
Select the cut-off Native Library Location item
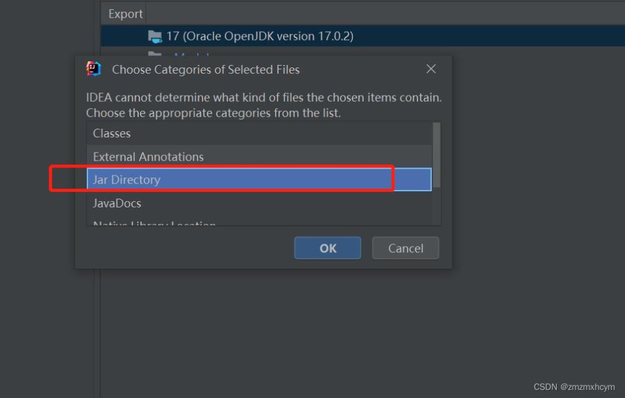pyautogui.click(x=154, y=223)
